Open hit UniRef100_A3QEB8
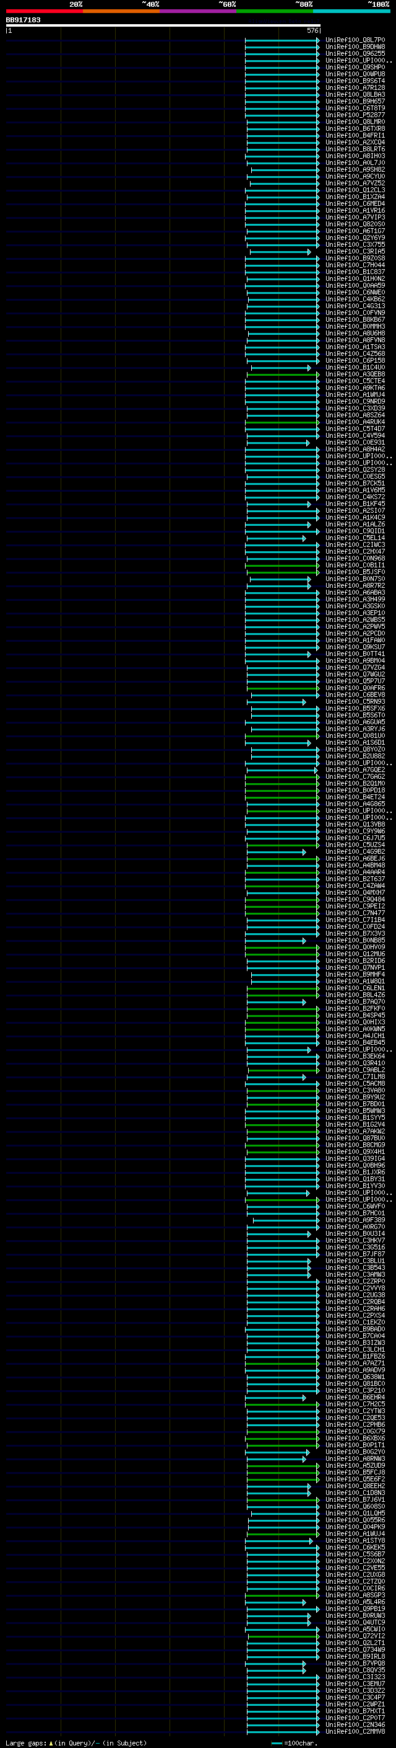 click(x=355, y=374)
